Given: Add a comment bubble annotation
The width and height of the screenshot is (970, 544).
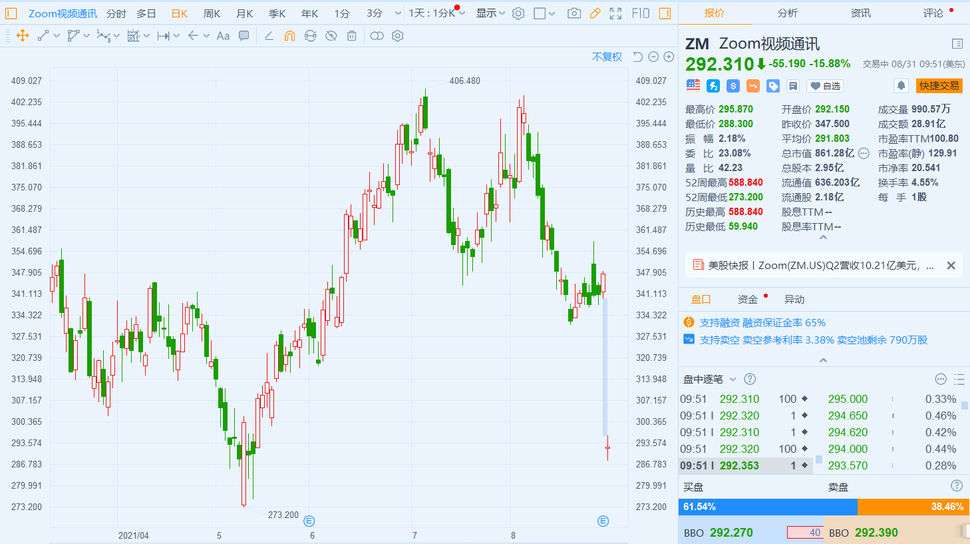Looking at the screenshot, I should point(244,36).
